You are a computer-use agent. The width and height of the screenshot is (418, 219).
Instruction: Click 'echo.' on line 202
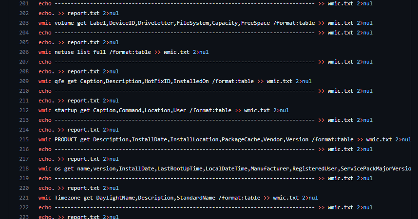pyautogui.click(x=45, y=13)
